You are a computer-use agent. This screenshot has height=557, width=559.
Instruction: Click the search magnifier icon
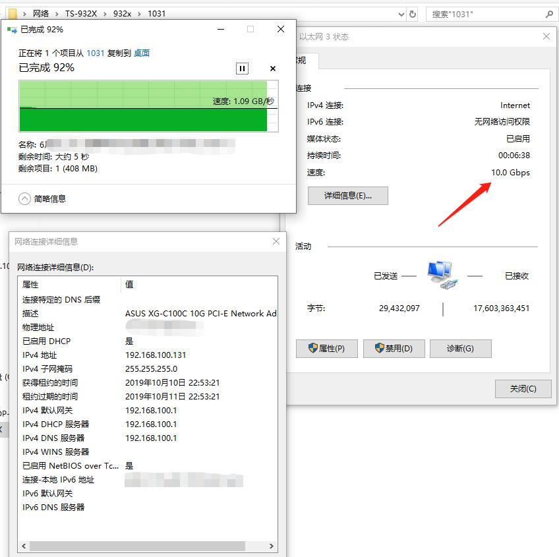pyautogui.click(x=548, y=13)
